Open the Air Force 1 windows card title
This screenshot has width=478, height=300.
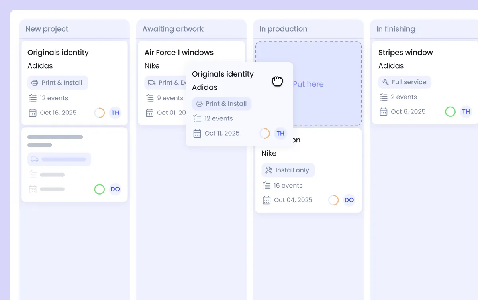point(179,53)
